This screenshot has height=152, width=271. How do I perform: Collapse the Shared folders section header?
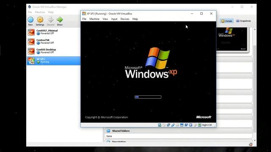pos(178,131)
